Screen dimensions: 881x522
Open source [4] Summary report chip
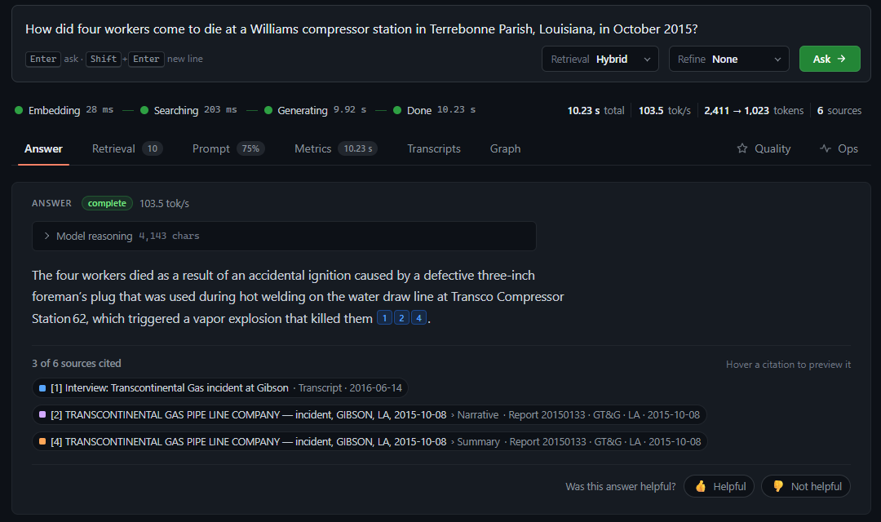370,441
